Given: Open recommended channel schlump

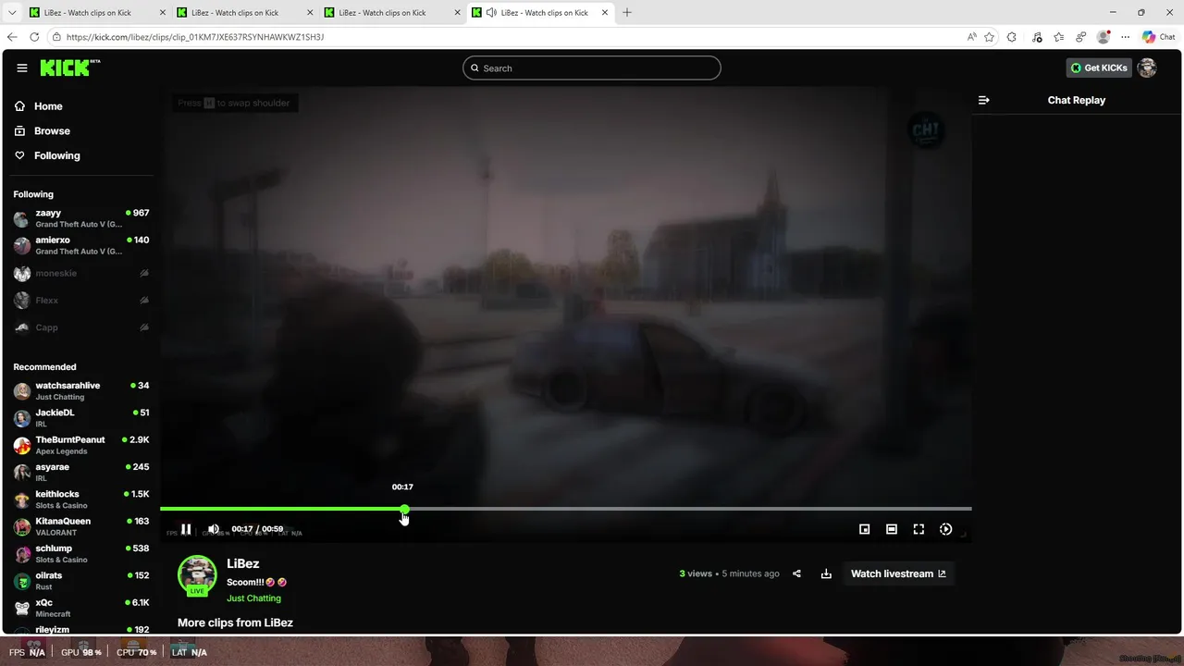Looking at the screenshot, I should [x=81, y=553].
